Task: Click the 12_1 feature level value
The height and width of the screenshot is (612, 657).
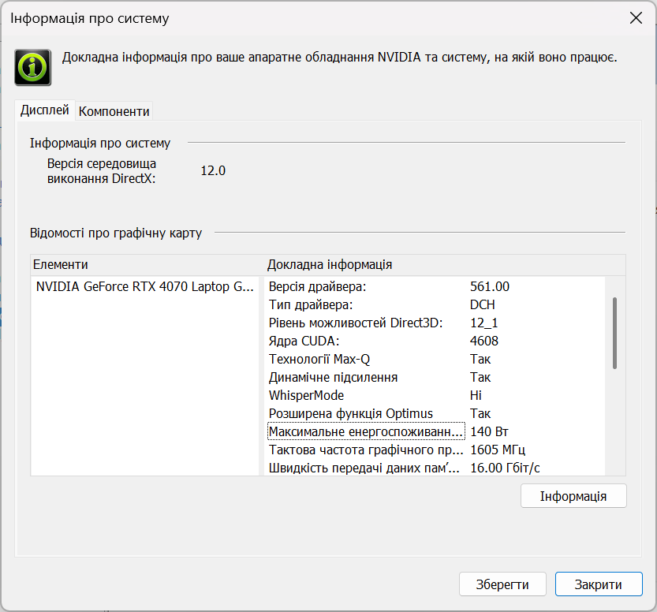Action: [x=483, y=323]
